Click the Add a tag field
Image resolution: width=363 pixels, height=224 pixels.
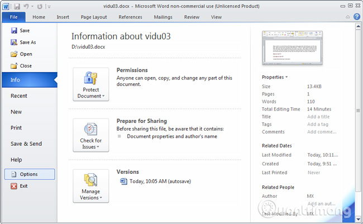[318, 124]
